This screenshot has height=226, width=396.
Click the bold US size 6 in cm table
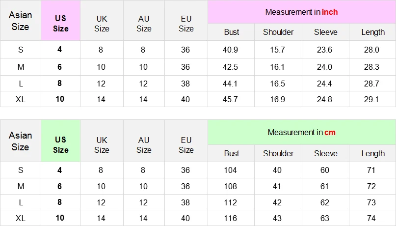[59, 186]
